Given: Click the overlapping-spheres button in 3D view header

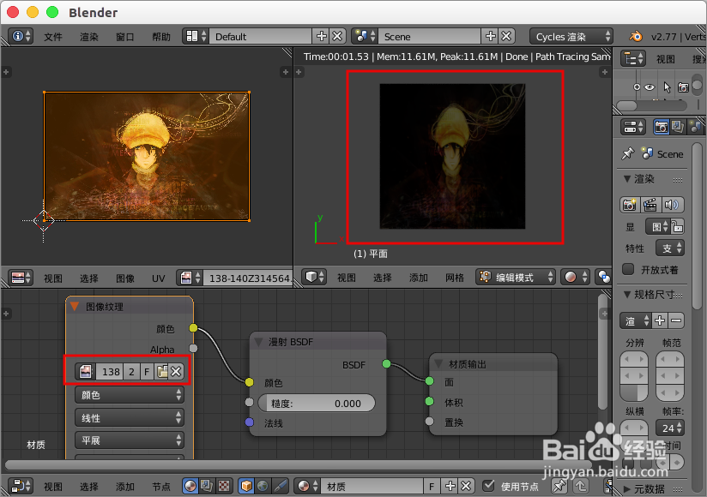Looking at the screenshot, I should [603, 277].
